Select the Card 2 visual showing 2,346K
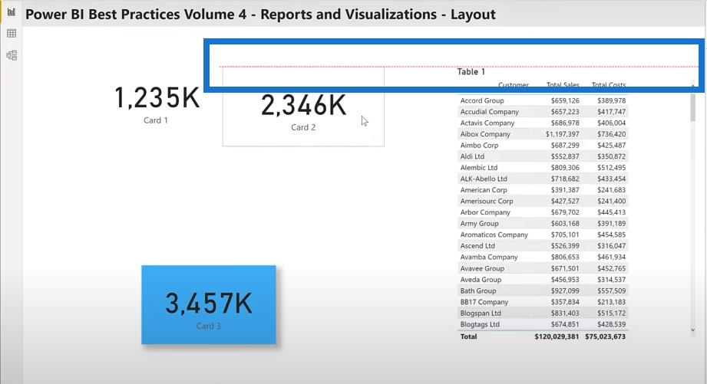This screenshot has height=384, width=707. tap(303, 107)
